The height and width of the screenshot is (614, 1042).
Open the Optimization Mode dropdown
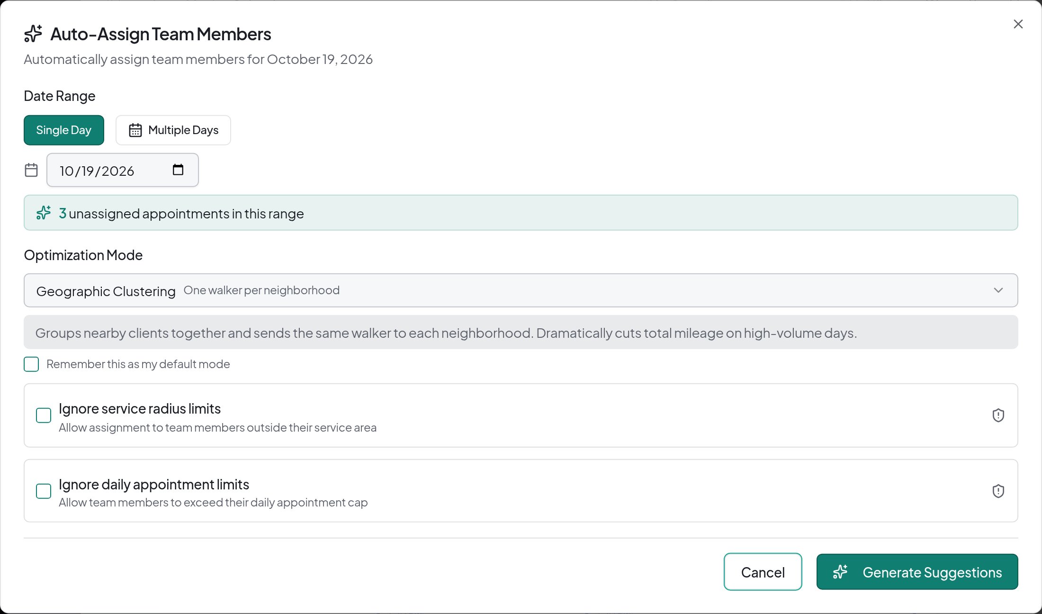point(521,290)
